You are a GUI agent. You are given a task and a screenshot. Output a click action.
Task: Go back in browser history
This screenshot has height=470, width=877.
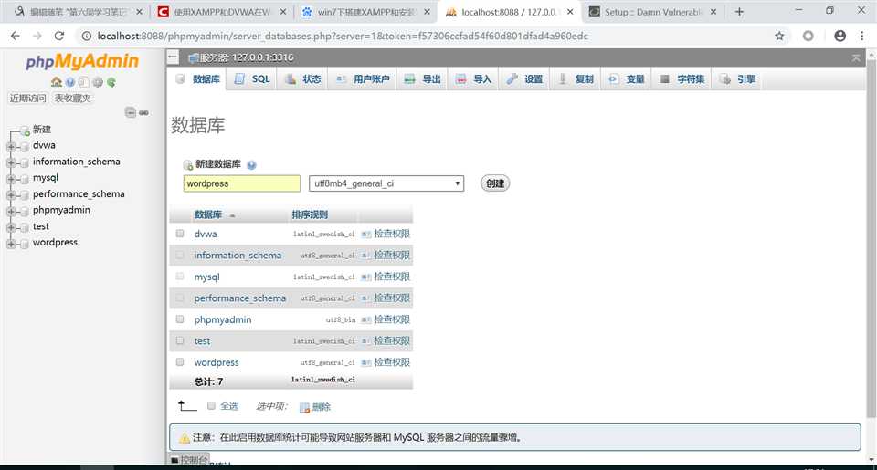[16, 36]
